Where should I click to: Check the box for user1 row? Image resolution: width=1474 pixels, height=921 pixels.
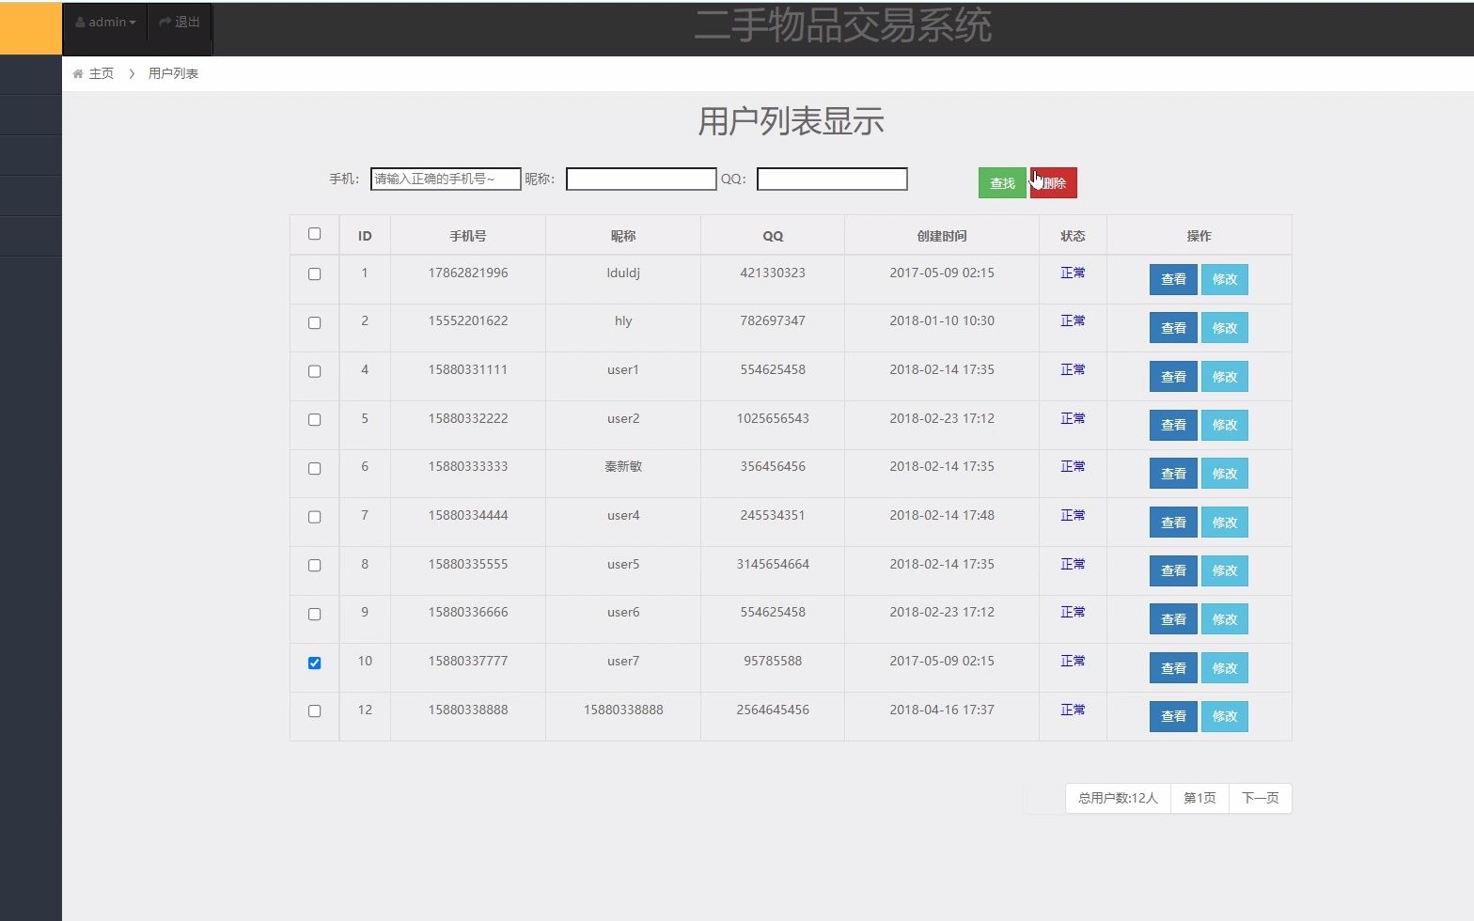pos(314,371)
